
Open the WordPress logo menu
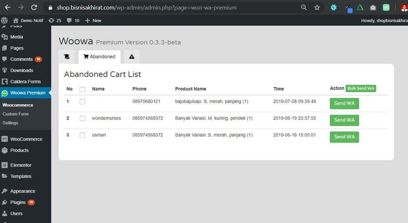4,21
